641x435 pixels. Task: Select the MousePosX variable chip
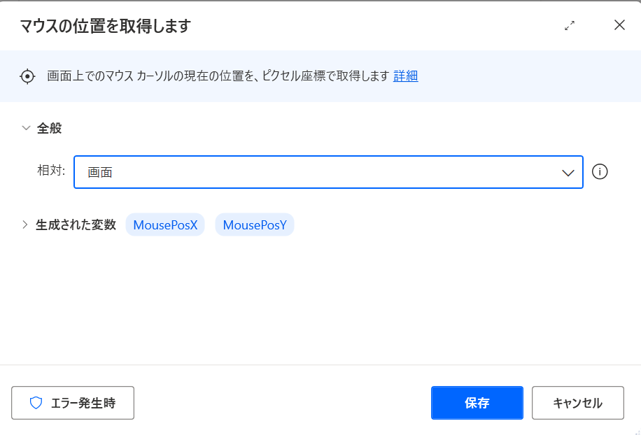click(165, 224)
